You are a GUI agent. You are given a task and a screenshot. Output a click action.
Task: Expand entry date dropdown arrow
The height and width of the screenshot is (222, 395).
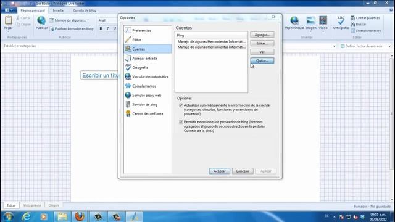pyautogui.click(x=389, y=46)
